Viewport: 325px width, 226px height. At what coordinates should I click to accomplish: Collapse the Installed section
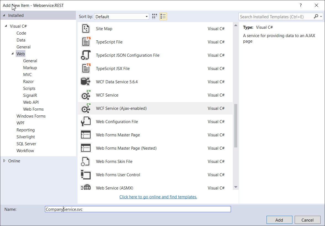pyautogui.click(x=4, y=15)
